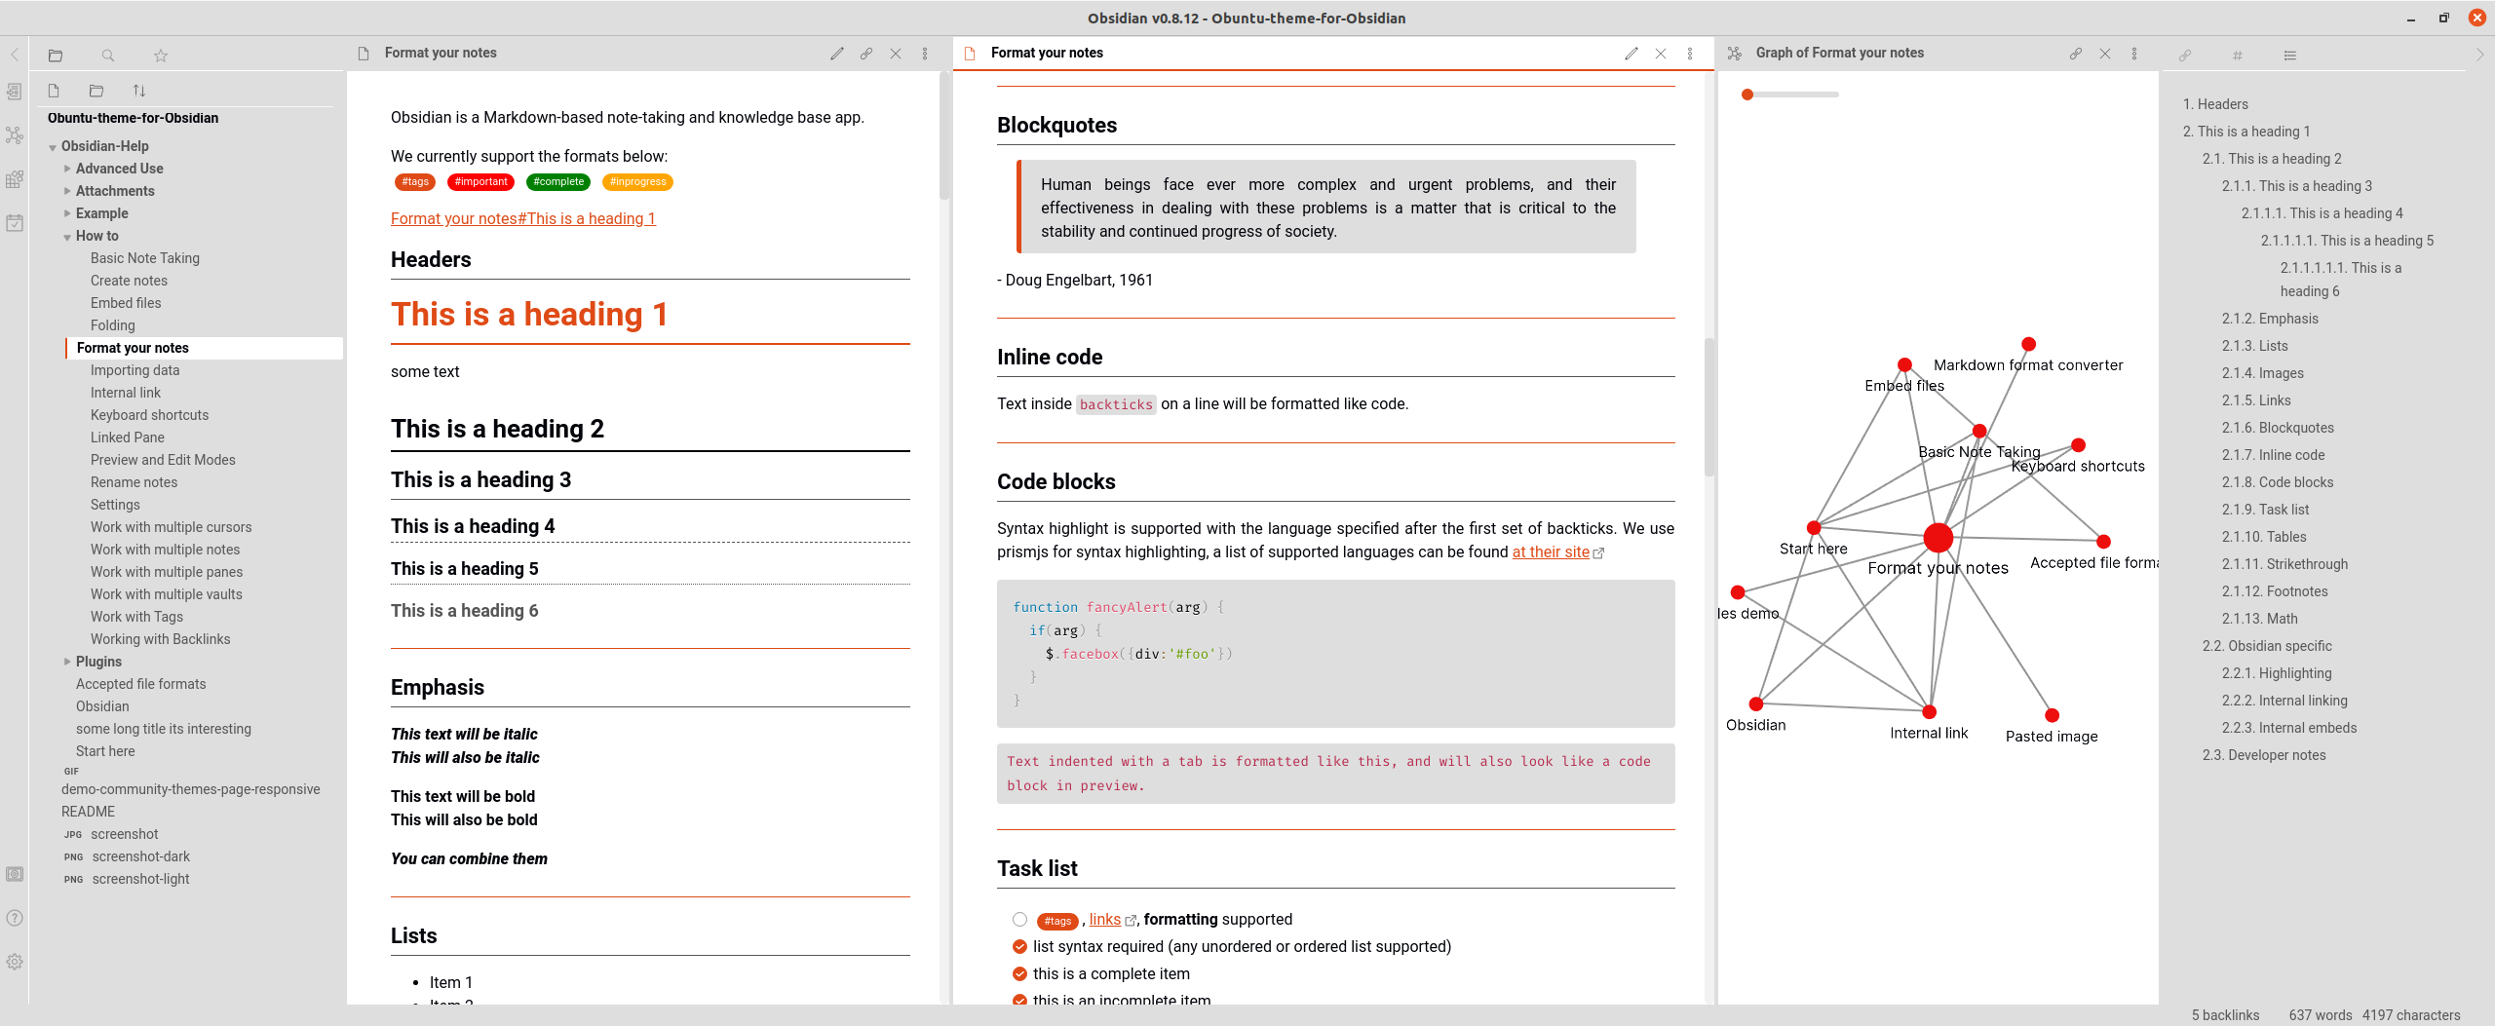This screenshot has height=1026, width=2495.
Task: Minimize the Obsidian window
Action: pos(2410,18)
